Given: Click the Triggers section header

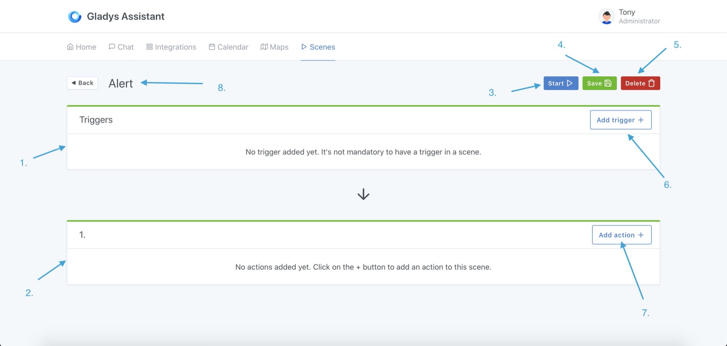Looking at the screenshot, I should point(96,120).
